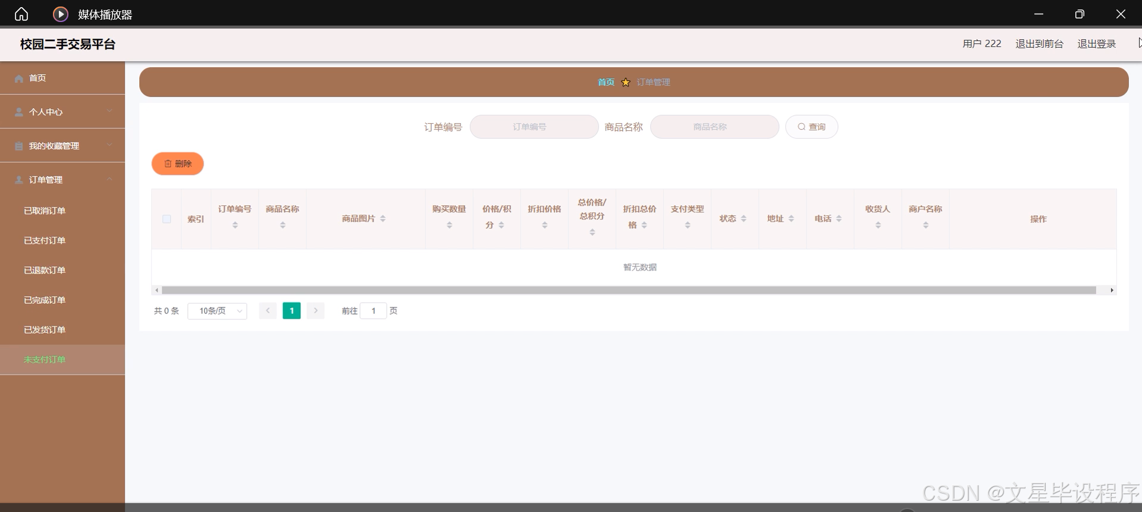This screenshot has width=1142, height=512.
Task: Click the horizontal table scrollbar
Action: pos(629,290)
